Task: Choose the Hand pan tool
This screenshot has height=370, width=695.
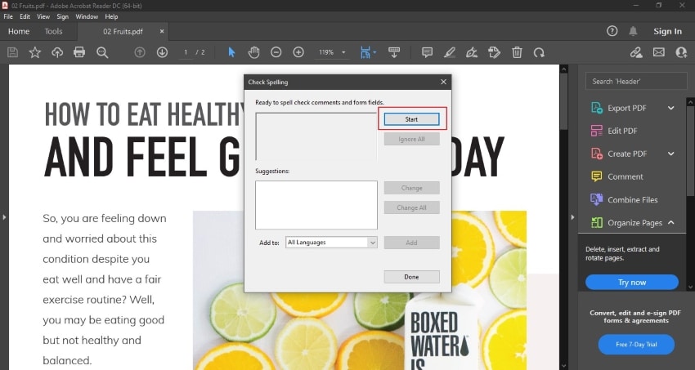Action: [253, 52]
